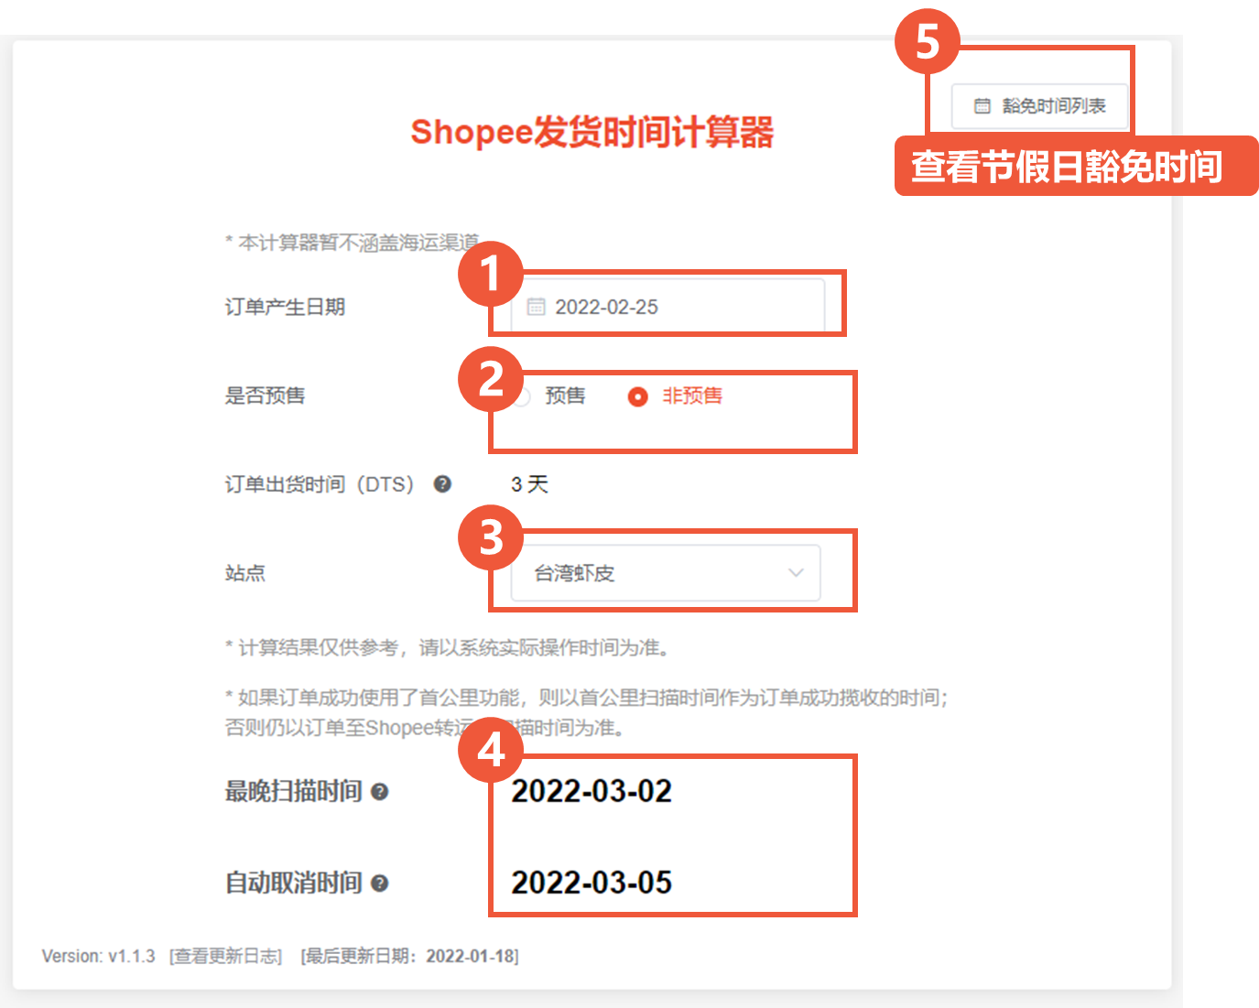Open the 站点 dropdown showing 台湾虾皮
The image size is (1259, 1008).
666,573
